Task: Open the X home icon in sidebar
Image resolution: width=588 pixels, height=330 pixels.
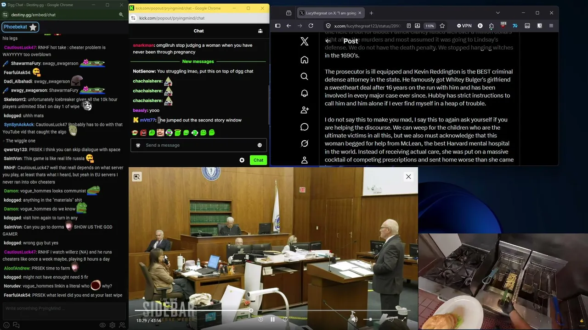Action: [304, 60]
